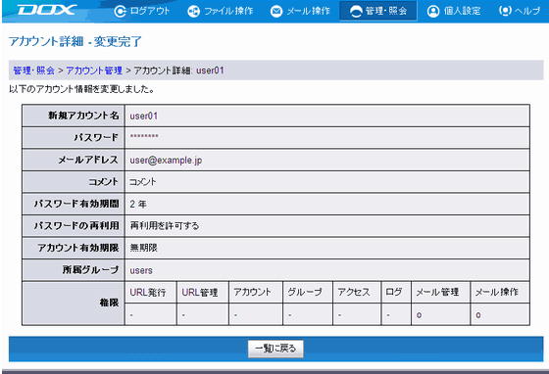Viewport: 549px width, 374px height.
Task: Click the アクセス permission header
Action: coord(354,292)
